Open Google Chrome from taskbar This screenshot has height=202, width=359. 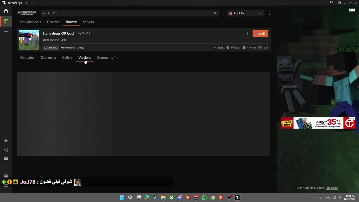click(213, 198)
